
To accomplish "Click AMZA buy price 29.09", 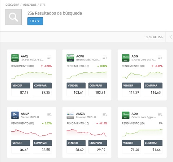I will (x=101, y=150).
